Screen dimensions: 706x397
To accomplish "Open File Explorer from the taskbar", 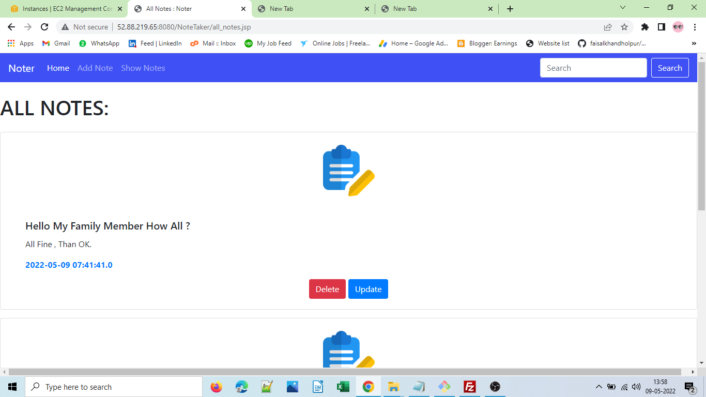I will [x=393, y=387].
